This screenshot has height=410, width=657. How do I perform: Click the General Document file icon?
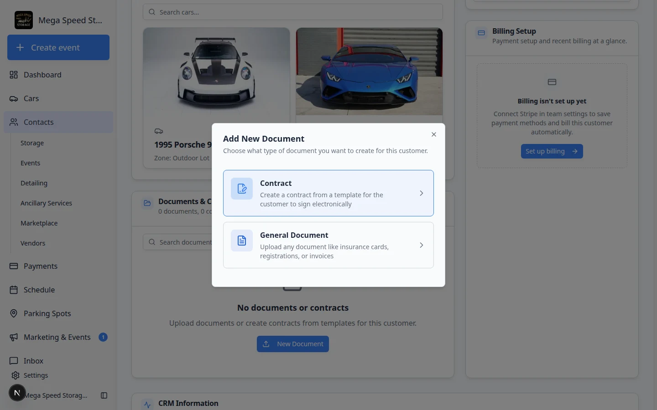(242, 241)
